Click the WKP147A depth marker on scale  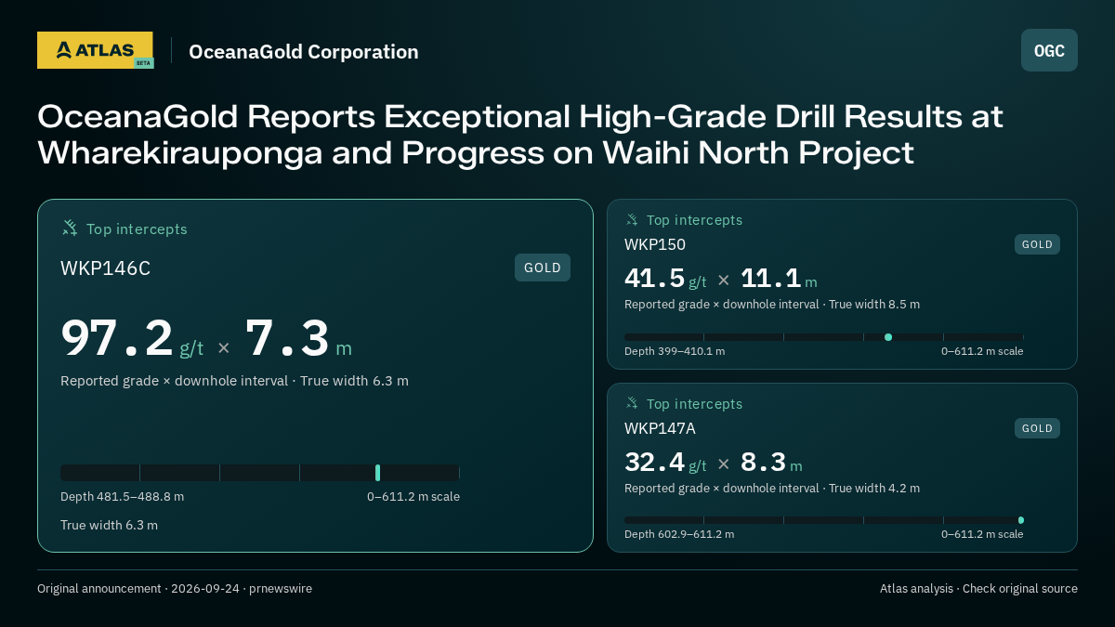[1021, 520]
